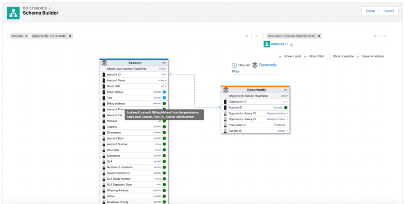Click the green access dot on Employees

[x=164, y=132]
